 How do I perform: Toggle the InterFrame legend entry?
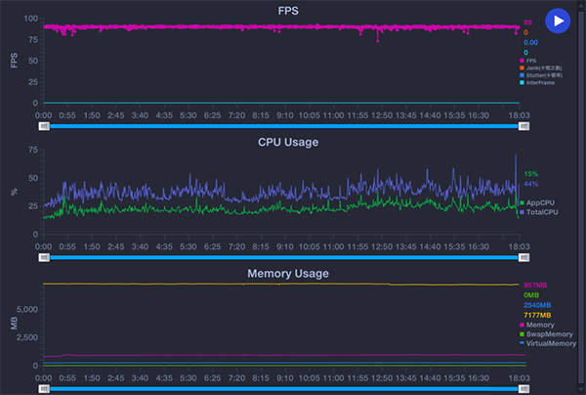click(538, 83)
